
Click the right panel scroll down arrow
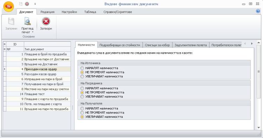[259, 128]
